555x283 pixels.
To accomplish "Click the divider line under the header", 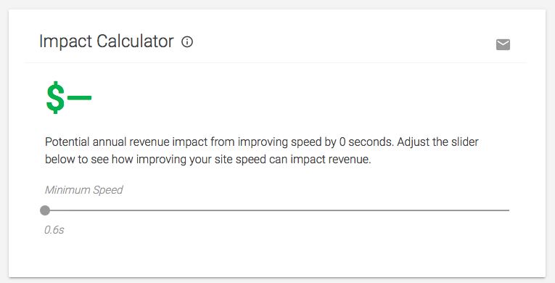I will [276, 63].
